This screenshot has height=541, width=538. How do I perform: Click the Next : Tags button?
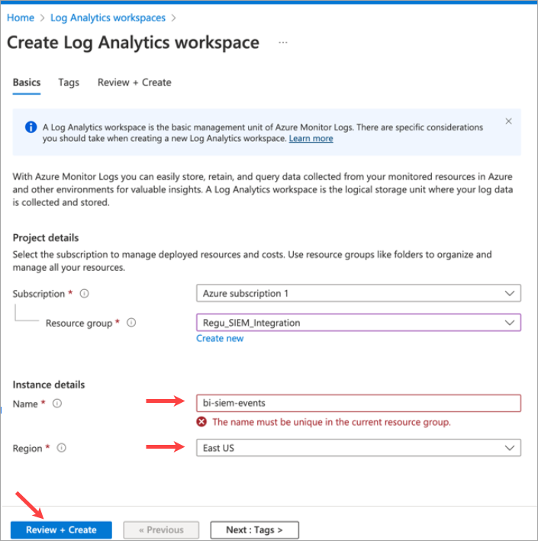click(254, 530)
